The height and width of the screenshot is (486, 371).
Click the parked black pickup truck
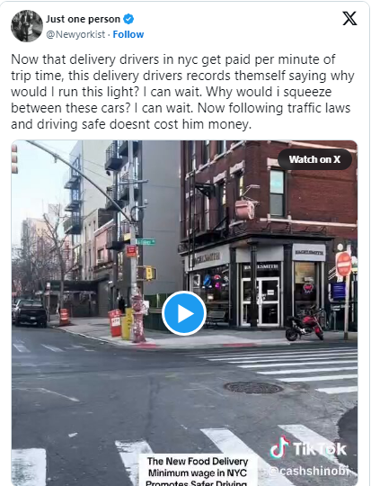pos(30,312)
